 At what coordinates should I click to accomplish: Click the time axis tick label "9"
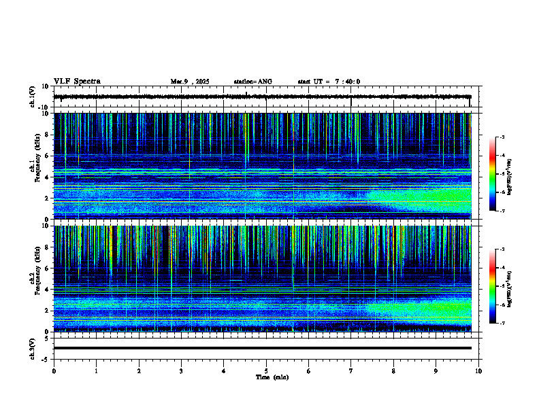[436, 371]
